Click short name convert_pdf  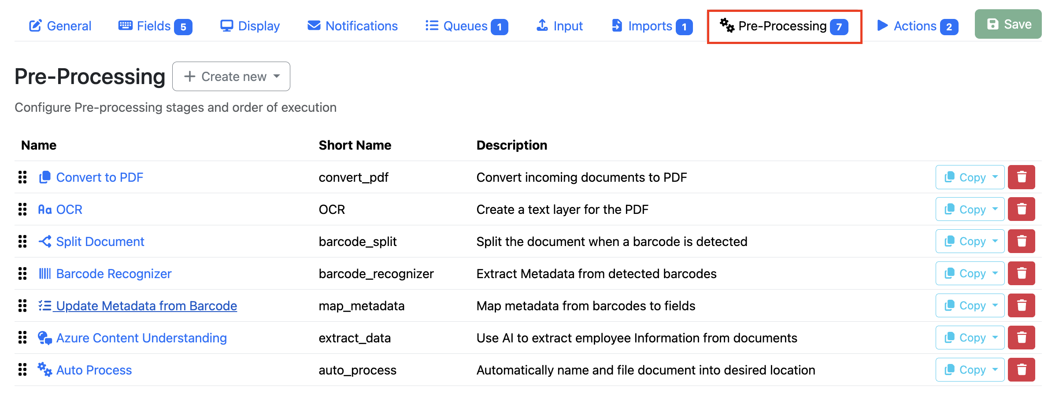353,177
